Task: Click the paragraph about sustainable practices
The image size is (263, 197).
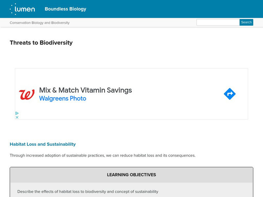Action: [x=103, y=155]
